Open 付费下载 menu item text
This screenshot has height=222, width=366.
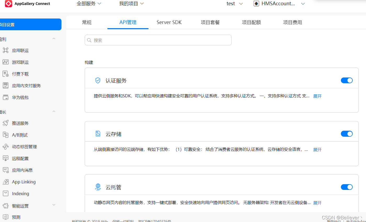pyautogui.click(x=20, y=74)
